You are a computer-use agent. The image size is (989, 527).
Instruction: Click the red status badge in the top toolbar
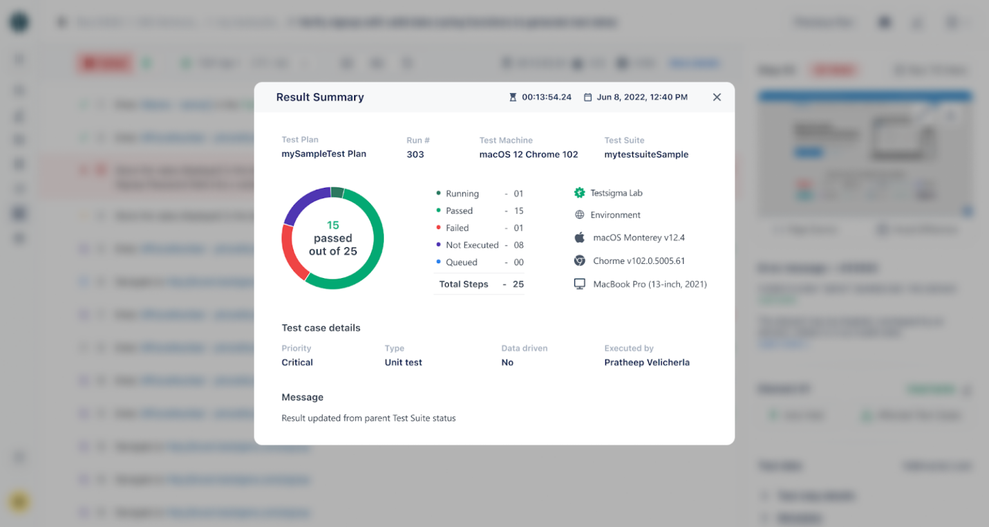[x=105, y=62]
